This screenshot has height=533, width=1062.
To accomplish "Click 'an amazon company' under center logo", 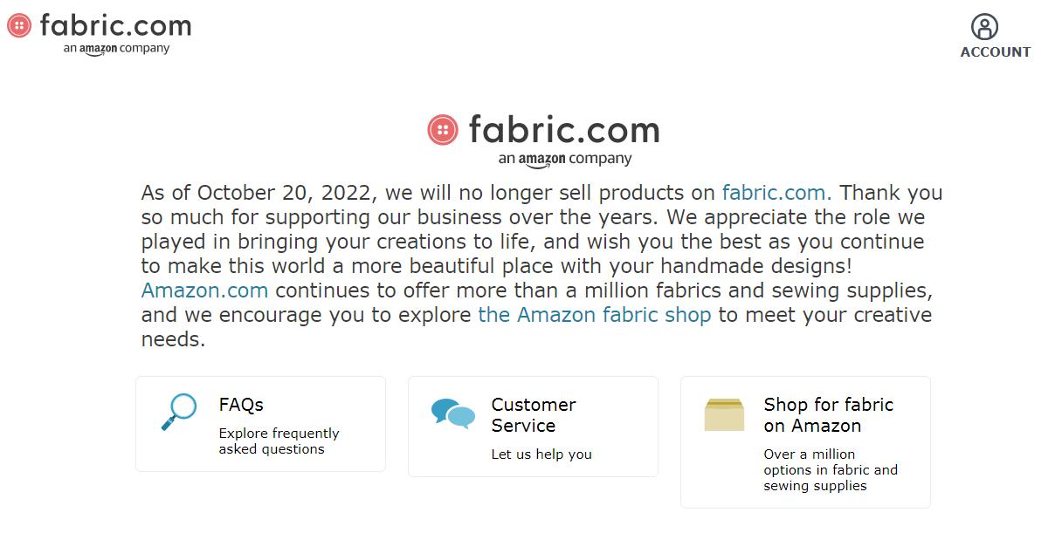I will [564, 159].
